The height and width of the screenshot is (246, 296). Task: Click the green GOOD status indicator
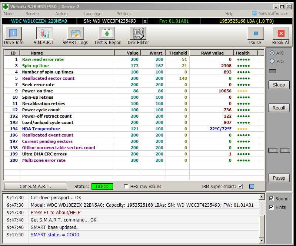click(102, 186)
